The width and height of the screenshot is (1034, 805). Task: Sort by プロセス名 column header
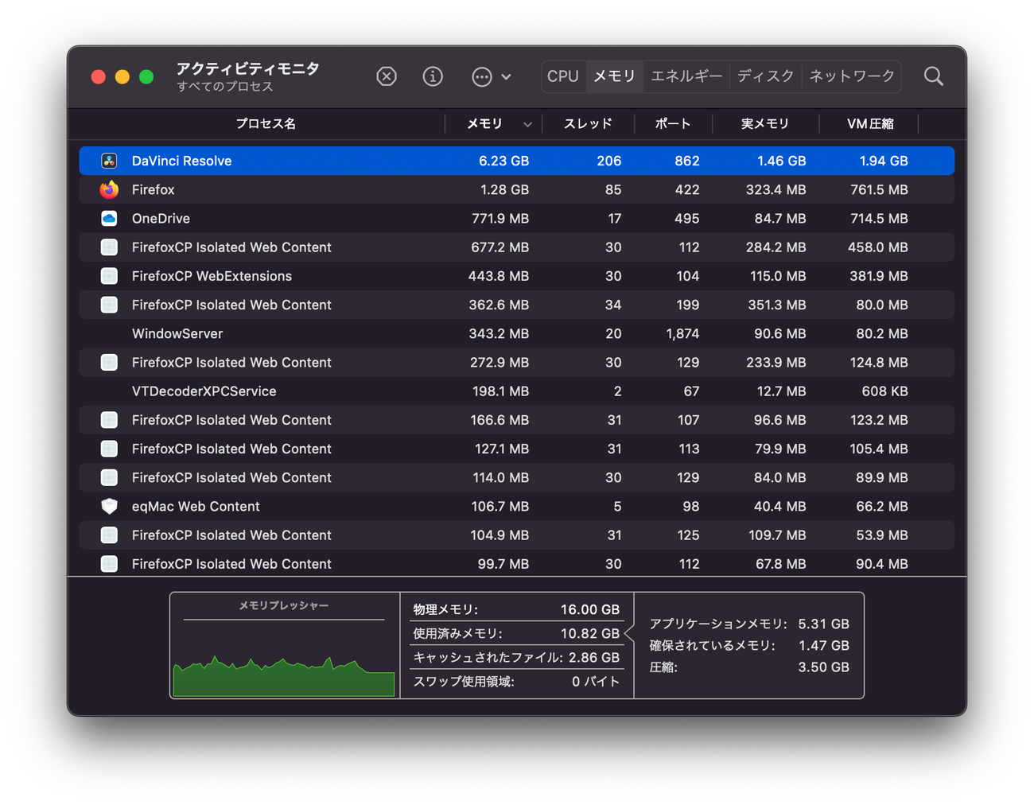coord(266,124)
